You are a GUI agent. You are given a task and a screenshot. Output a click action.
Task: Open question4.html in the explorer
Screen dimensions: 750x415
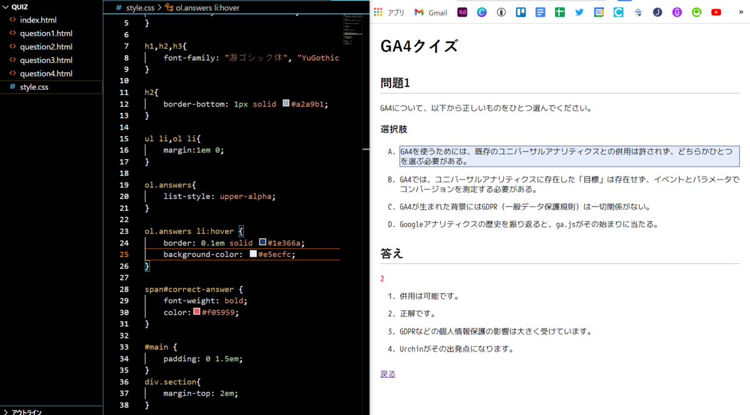(x=51, y=74)
